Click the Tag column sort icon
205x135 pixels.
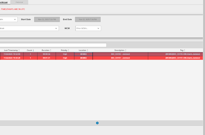[185, 50]
